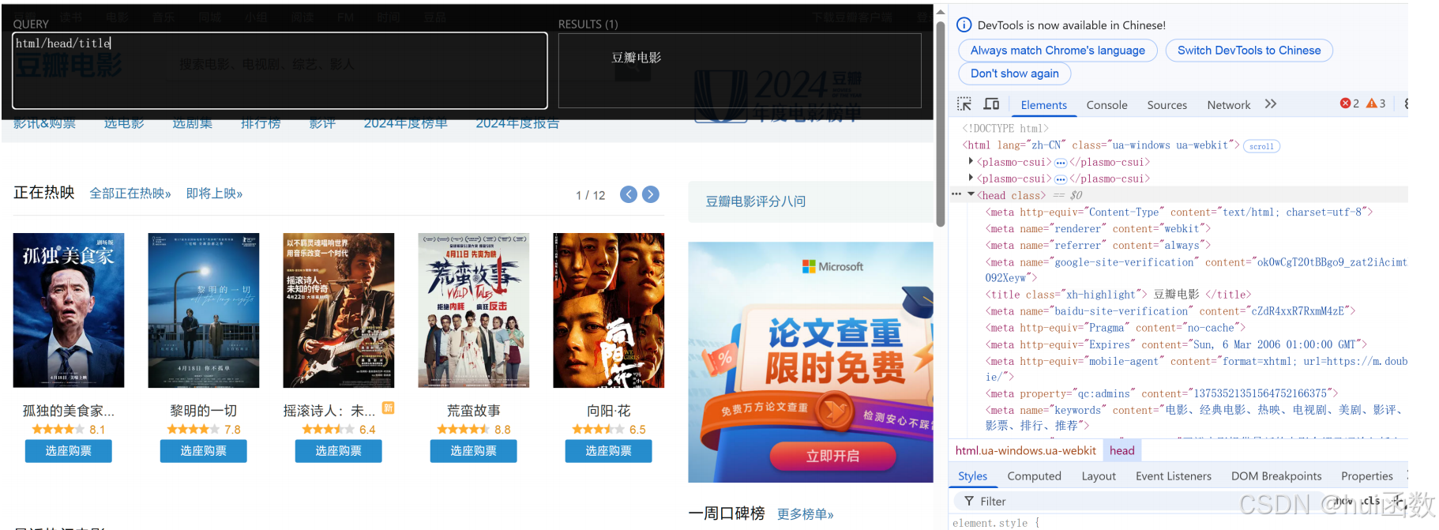
Task: Open the 2024年度榜单 navigation link
Action: [x=405, y=123]
